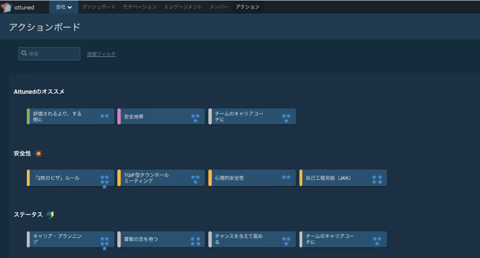480x258 pixels.
Task: Click the sun icon beside 安全性
Action: pos(38,153)
